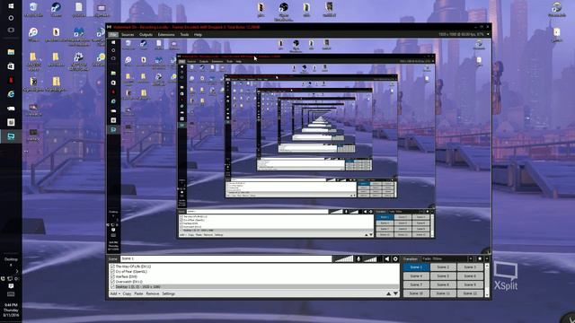
Task: Select the Steam desktop shortcut
Action: point(56,10)
